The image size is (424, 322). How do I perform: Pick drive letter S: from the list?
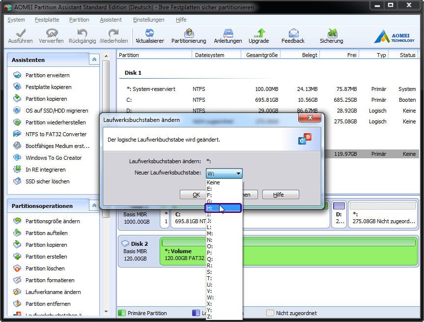click(224, 272)
